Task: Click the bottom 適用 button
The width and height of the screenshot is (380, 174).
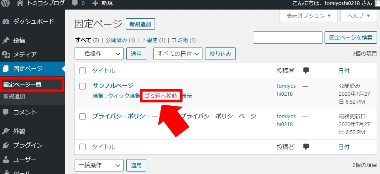Action: coord(136,165)
